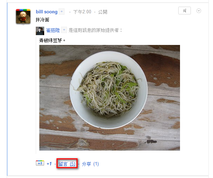Visit the 崔扭陛 profile link
Screen dimensions: 213x178
point(53,30)
